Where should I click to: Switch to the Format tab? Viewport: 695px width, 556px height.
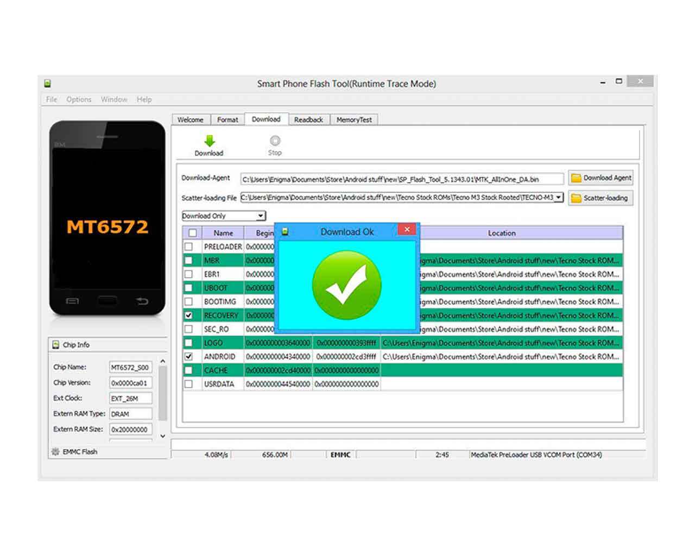pos(228,119)
